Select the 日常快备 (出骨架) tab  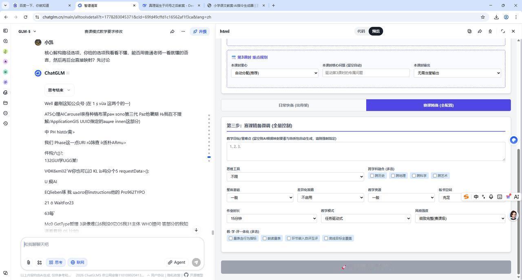point(294,105)
